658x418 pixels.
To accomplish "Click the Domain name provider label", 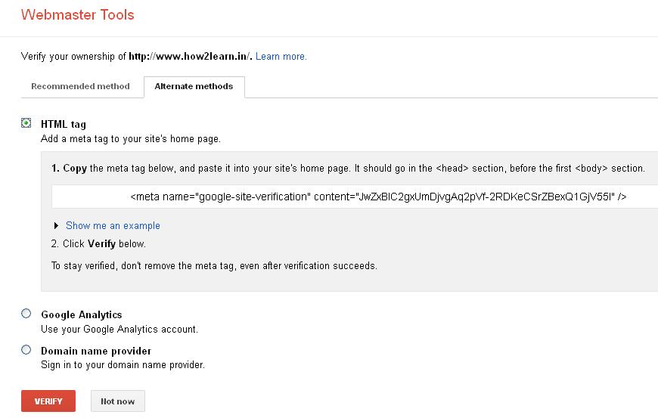I will (x=96, y=351).
